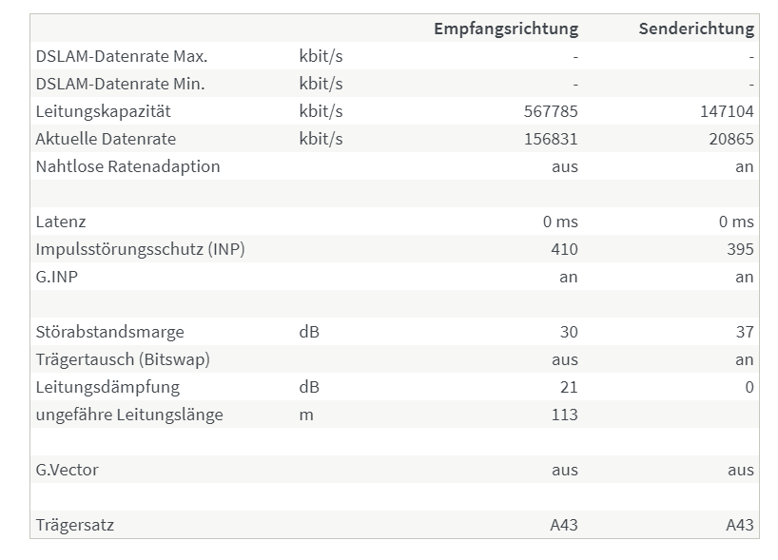
Task: Click the Empfangsrichtung column header
Action: point(506,29)
